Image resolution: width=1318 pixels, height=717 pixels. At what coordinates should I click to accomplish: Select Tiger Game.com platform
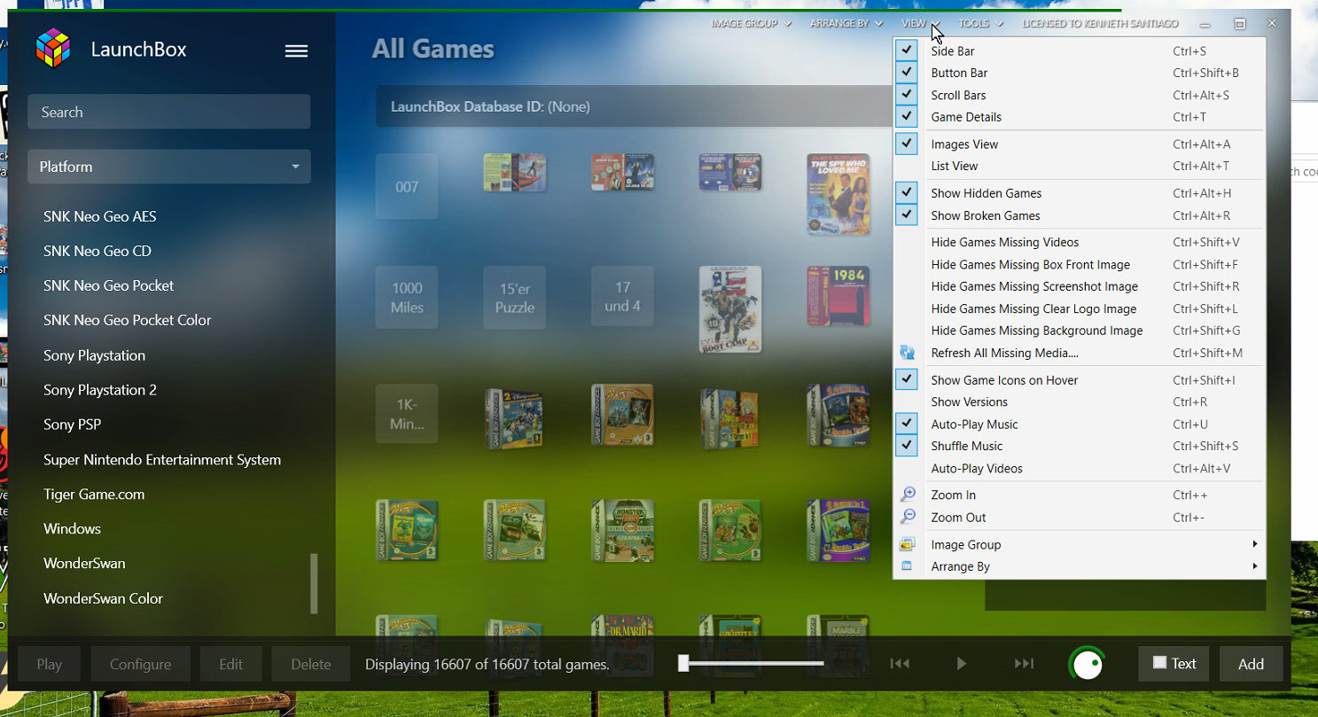(94, 494)
